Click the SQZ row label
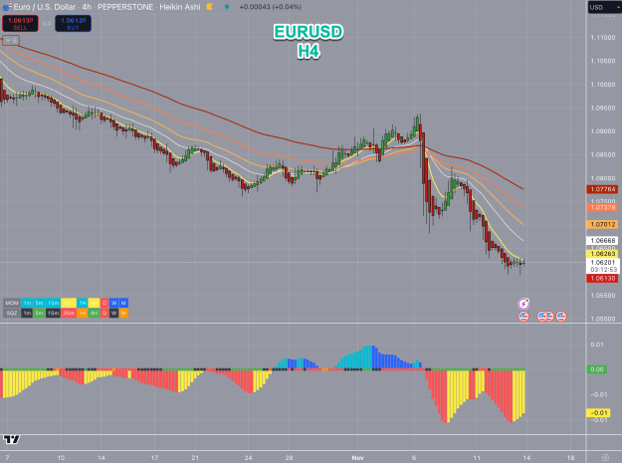Screen dimensions: 622x463 (12, 313)
